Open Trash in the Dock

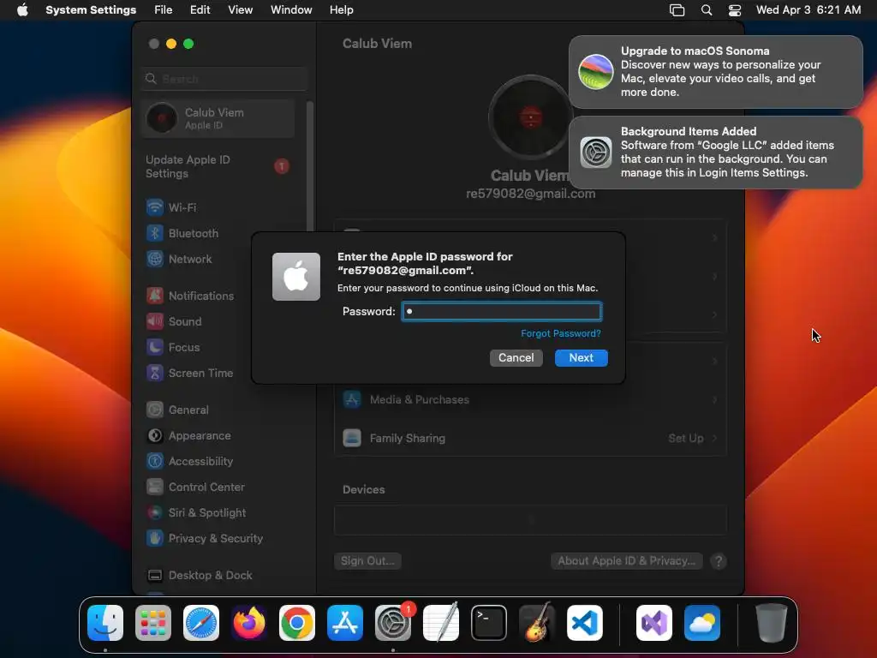pyautogui.click(x=772, y=623)
